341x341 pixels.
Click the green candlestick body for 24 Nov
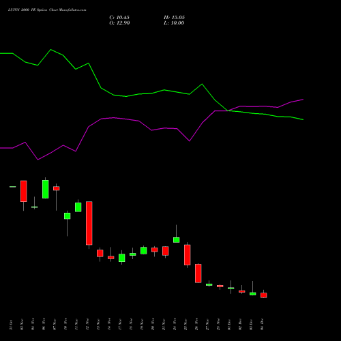coord(177,240)
